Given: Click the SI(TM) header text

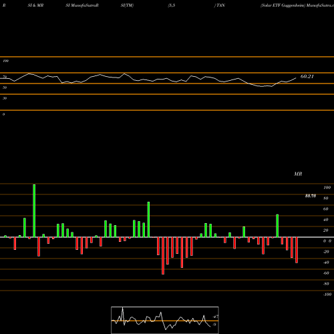Looking at the screenshot, I should click(x=127, y=5).
